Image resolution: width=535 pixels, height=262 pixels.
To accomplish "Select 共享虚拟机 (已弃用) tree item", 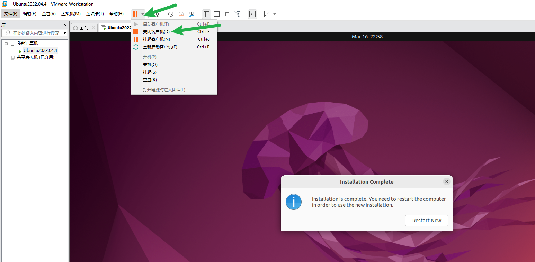I will click(x=36, y=57).
